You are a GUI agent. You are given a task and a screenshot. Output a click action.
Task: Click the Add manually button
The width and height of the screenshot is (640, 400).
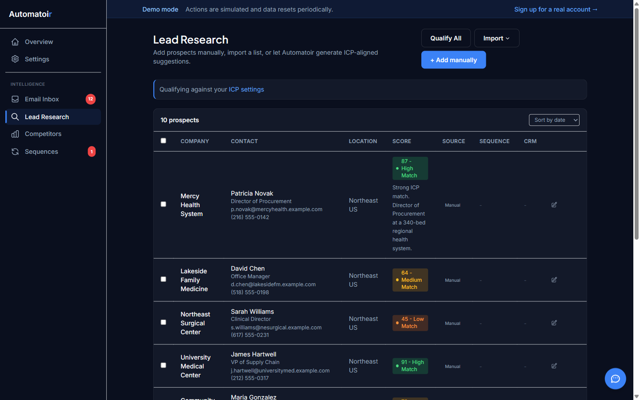pos(453,60)
